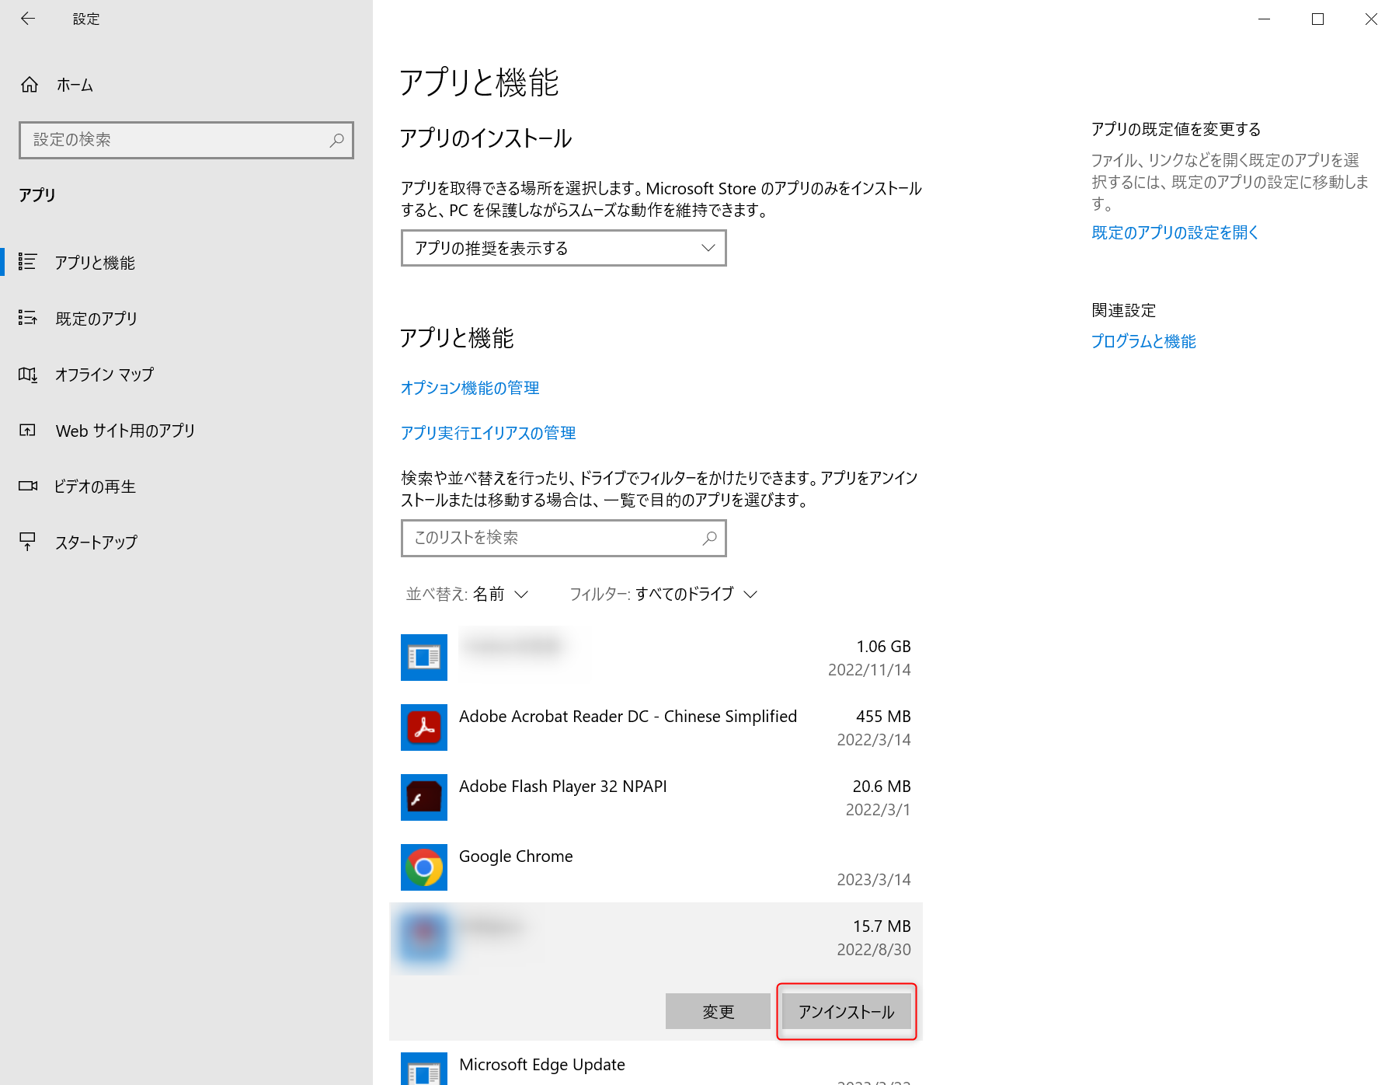Minimize the 設定 window

1265,19
